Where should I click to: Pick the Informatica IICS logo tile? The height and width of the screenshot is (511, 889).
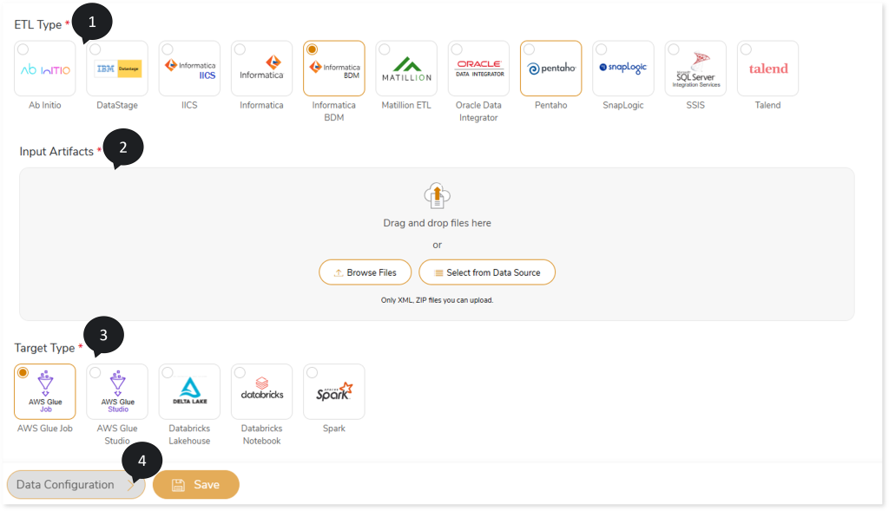pos(189,69)
